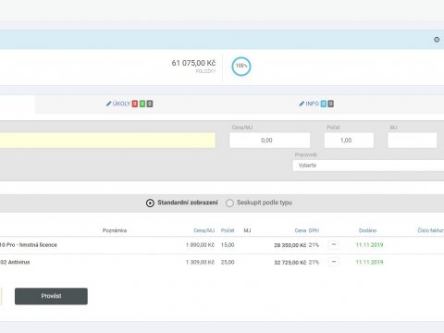The height and width of the screenshot is (333, 444).
Task: Select the Seskupit podle typu radio button
Action: tap(229, 203)
